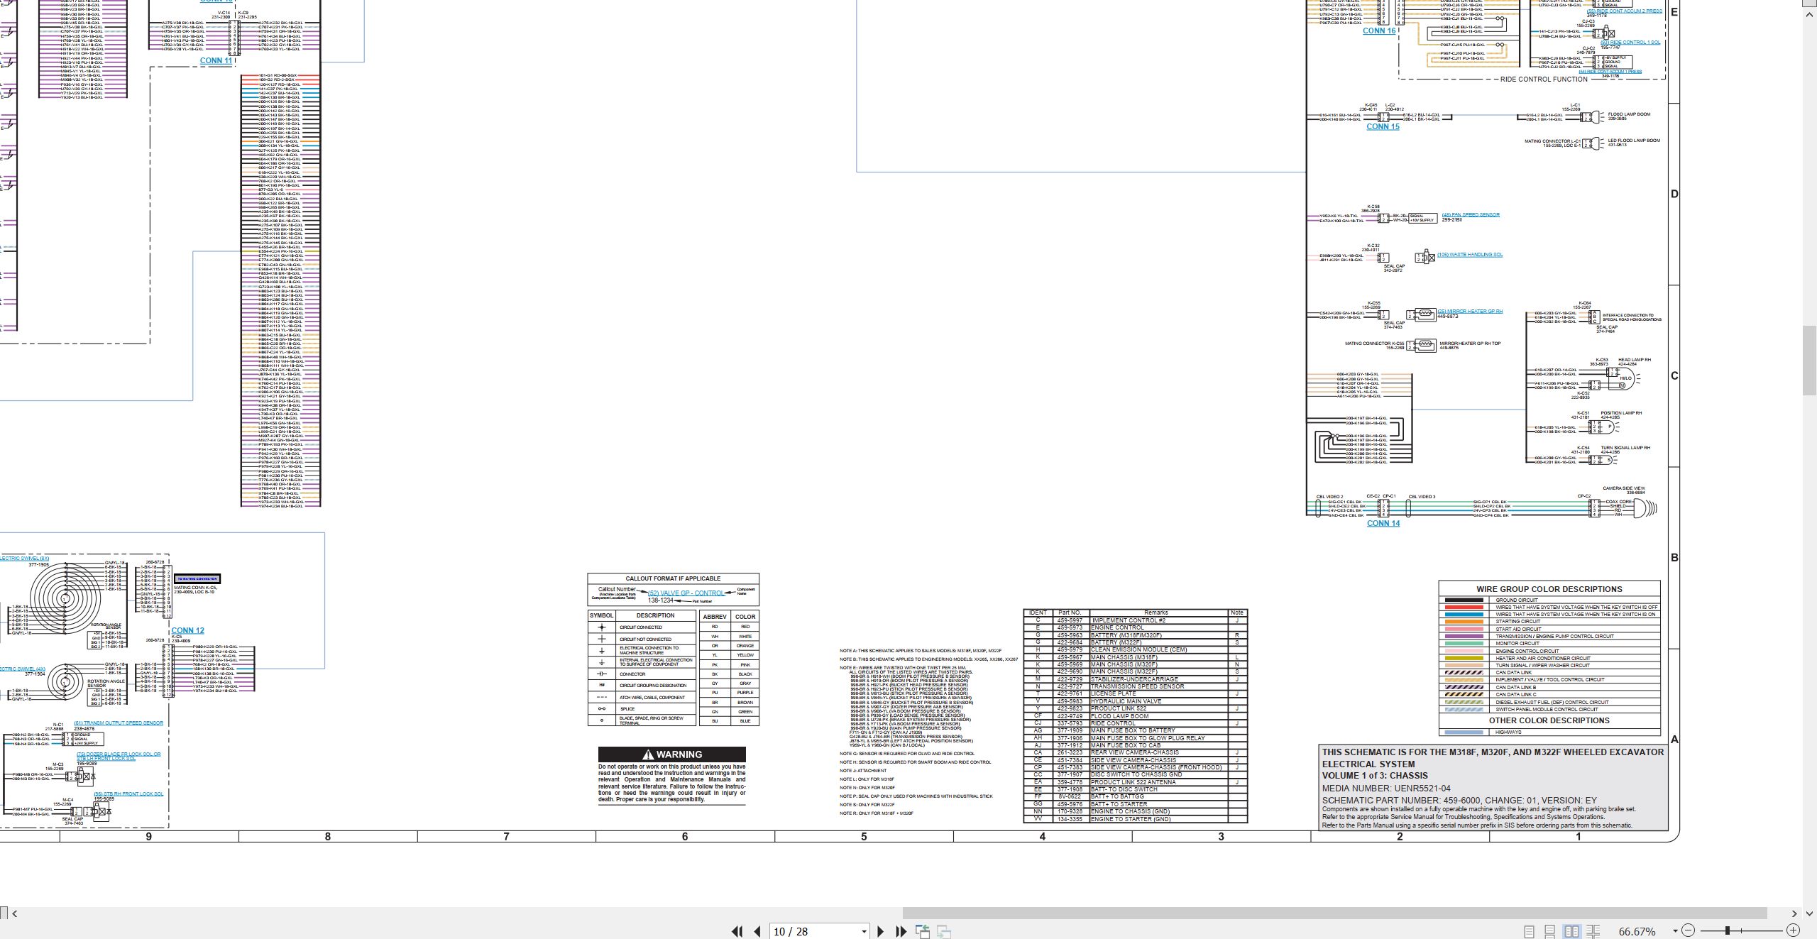Click the 'HYDRAULIC MAIN VALVE' table row
This screenshot has width=1817, height=939.
[x=1135, y=701]
